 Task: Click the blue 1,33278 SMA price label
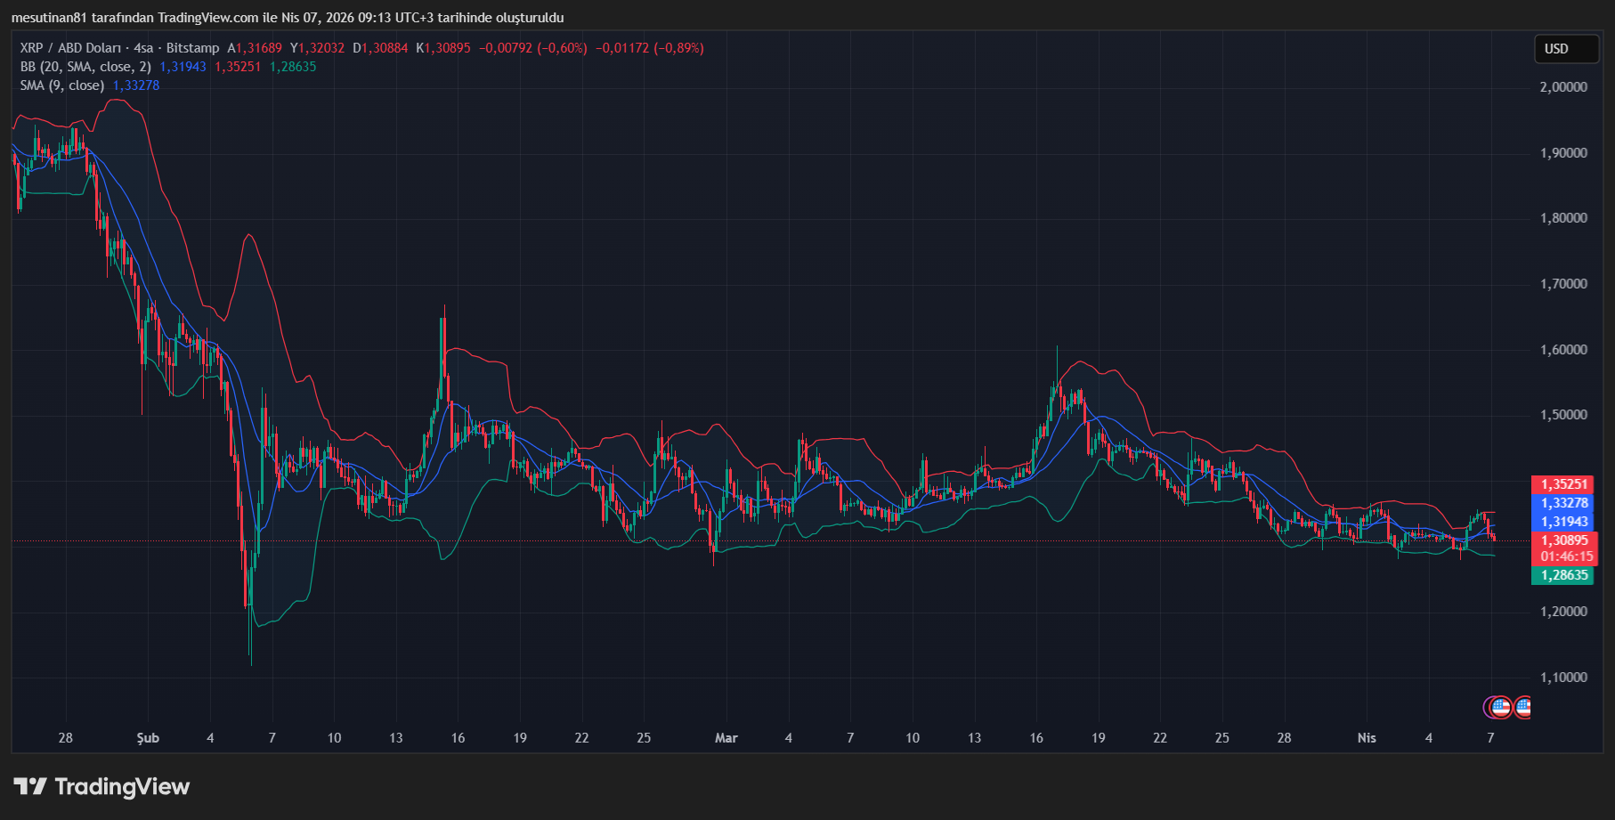click(x=1563, y=504)
